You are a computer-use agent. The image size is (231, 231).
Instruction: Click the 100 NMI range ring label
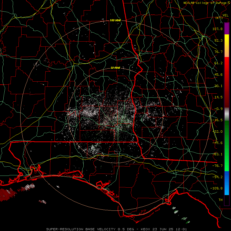(115, 20)
